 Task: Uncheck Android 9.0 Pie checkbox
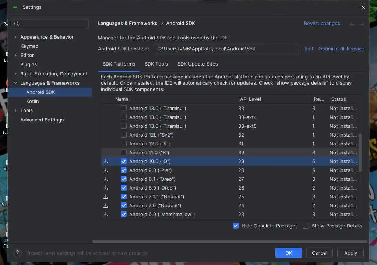(x=124, y=170)
